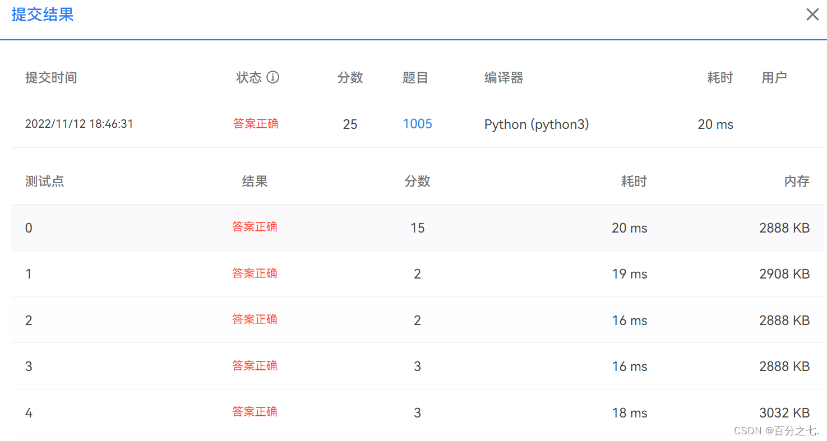Click the info icon next to 状态 header
827x441 pixels.
tap(273, 78)
